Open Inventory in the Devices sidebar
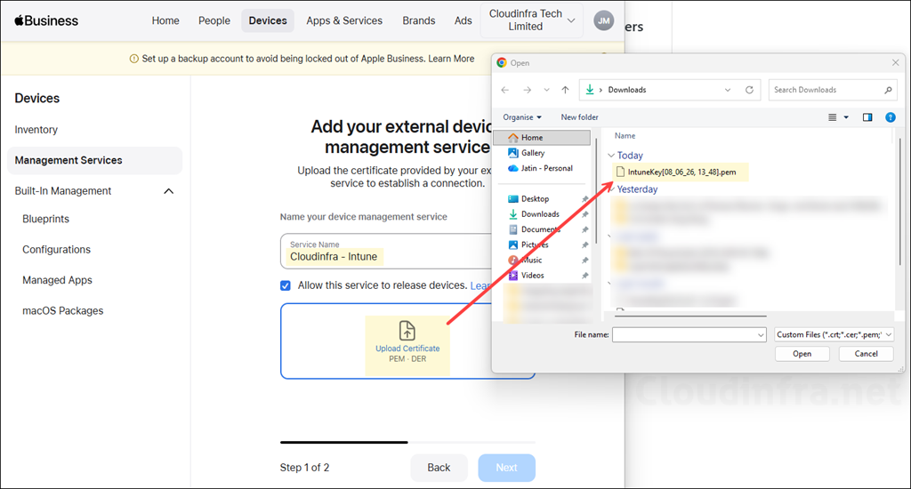911x489 pixels. [x=36, y=130]
